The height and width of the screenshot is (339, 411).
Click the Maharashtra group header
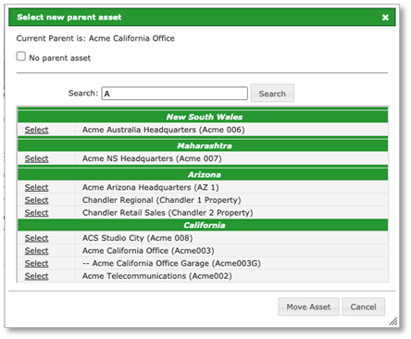pyautogui.click(x=203, y=145)
